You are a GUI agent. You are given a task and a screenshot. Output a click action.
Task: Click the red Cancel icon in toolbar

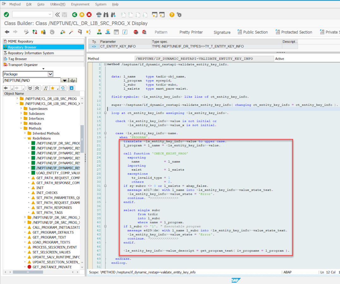(89, 15)
